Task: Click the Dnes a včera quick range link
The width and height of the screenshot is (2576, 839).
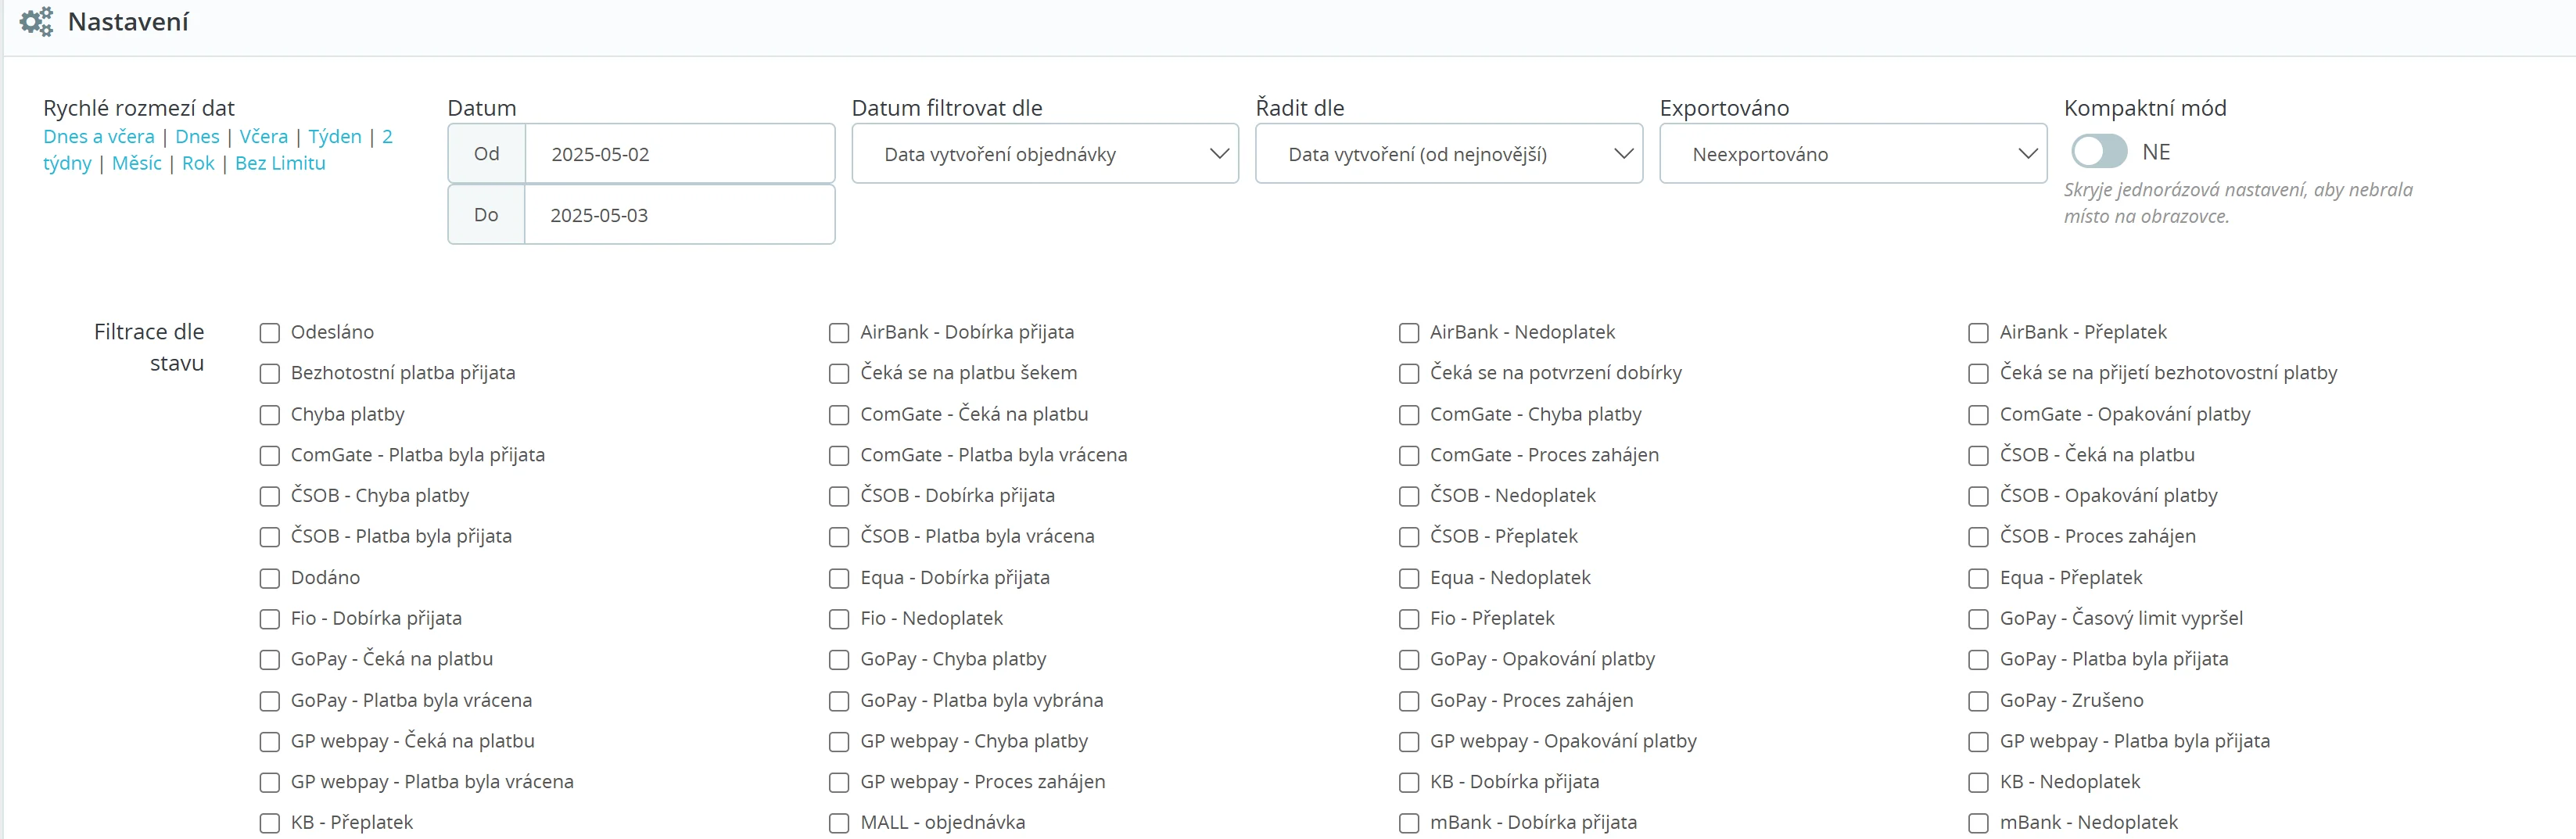Action: pos(98,137)
